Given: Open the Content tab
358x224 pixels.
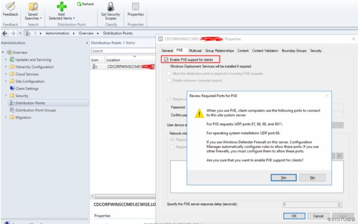Looking at the screenshot, I should coord(243,51).
